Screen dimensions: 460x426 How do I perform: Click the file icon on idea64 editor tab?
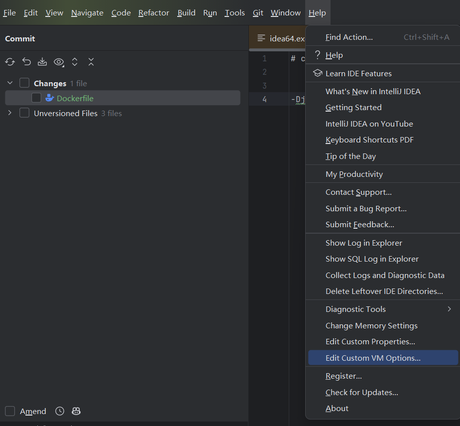261,38
